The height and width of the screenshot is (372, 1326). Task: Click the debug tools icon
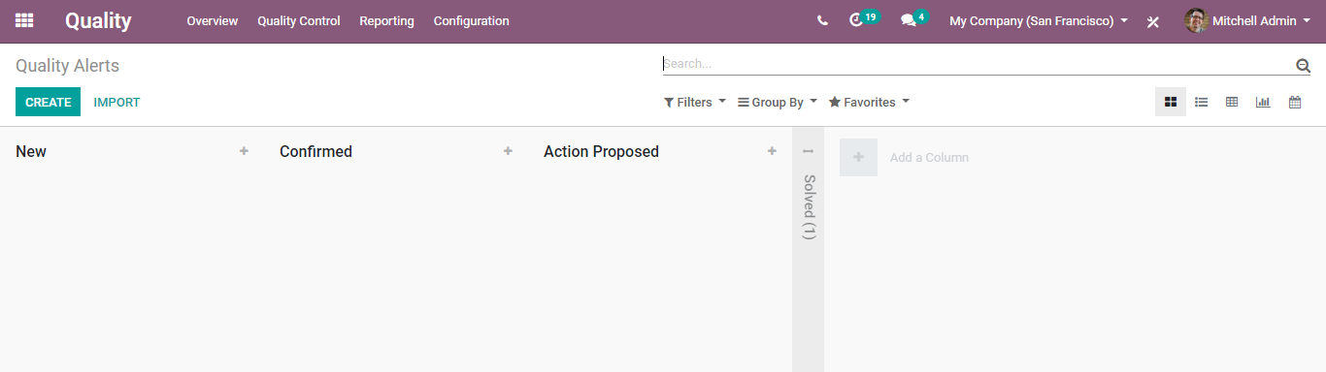pyautogui.click(x=1153, y=21)
